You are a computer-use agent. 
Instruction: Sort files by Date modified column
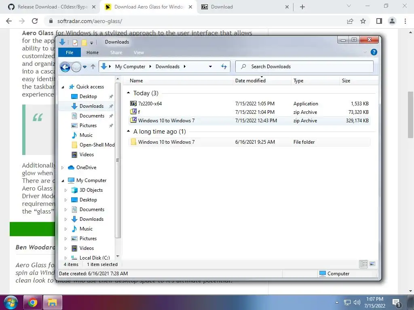click(262, 81)
